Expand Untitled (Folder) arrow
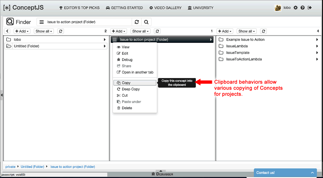Viewport: 323px width, 178px height. click(105, 46)
